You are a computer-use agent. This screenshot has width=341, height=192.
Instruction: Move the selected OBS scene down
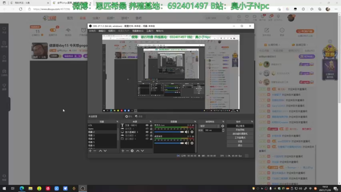click(x=105, y=151)
